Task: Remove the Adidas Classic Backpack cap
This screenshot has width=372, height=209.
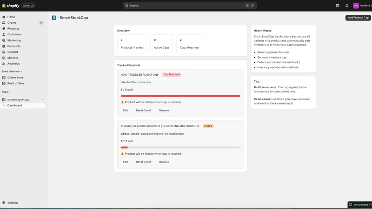Action: (164, 162)
